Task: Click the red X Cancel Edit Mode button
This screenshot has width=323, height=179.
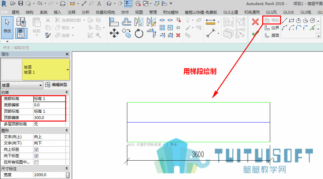Action: click(x=255, y=22)
